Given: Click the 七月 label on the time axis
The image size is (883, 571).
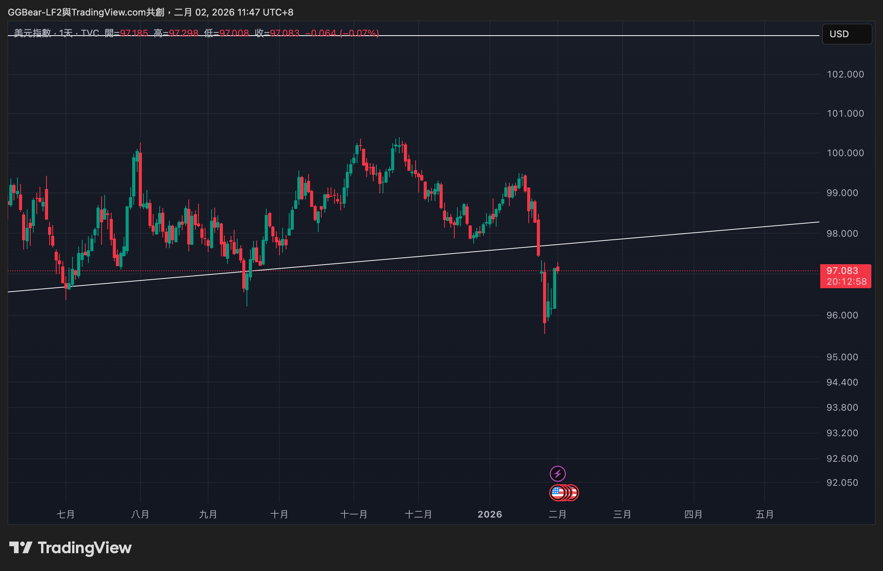Looking at the screenshot, I should [x=66, y=514].
